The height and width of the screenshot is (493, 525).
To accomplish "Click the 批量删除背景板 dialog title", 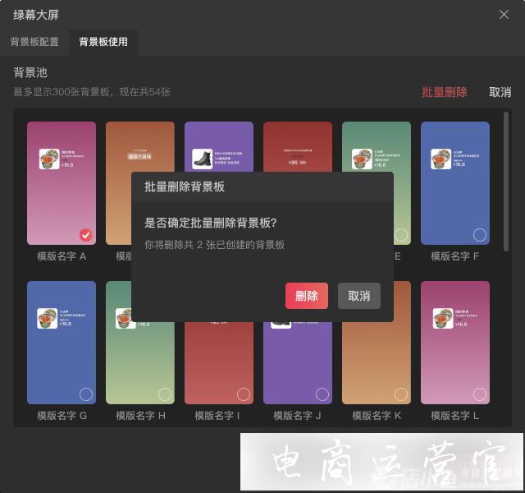I will coord(185,187).
